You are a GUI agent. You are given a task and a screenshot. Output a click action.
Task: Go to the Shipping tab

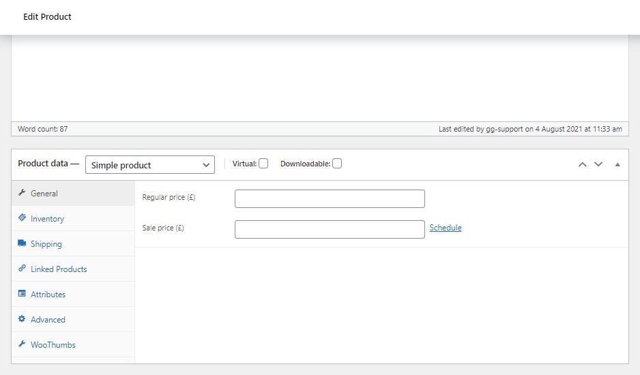(73, 244)
